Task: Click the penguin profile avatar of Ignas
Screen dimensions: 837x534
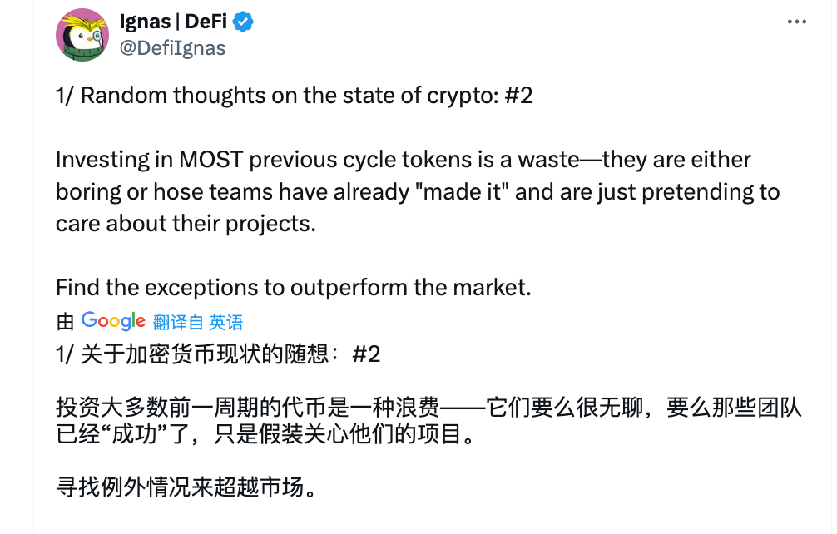Action: [82, 35]
